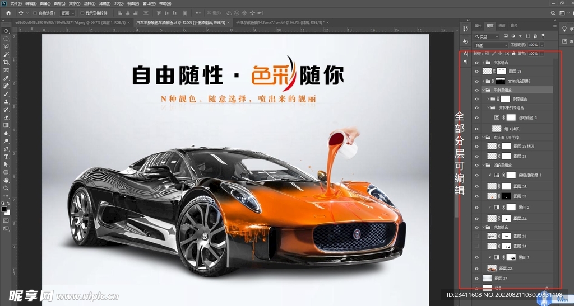The height and width of the screenshot is (306, 574).
Task: Select layer thumbnail of 图层 22
Action: 492,269
